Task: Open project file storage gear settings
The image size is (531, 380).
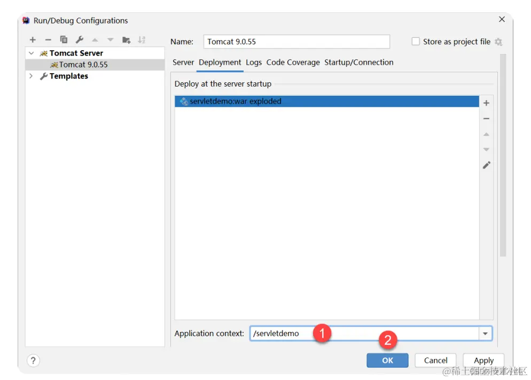Action: click(x=498, y=42)
